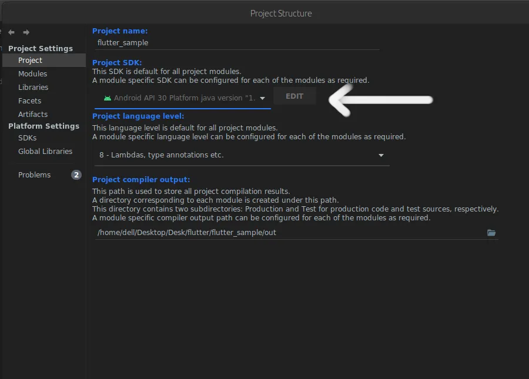The image size is (529, 379).
Task: Click text 'This SDK is default for all project modules.'
Action: 167,72
